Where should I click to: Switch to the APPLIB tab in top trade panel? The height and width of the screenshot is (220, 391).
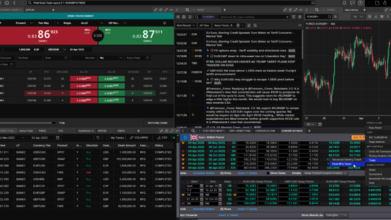pyautogui.click(x=30, y=10)
